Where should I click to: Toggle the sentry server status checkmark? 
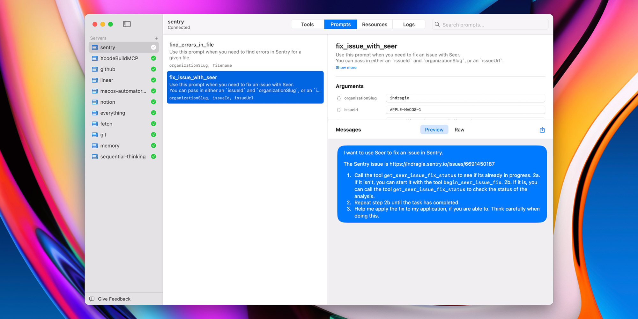pyautogui.click(x=153, y=48)
